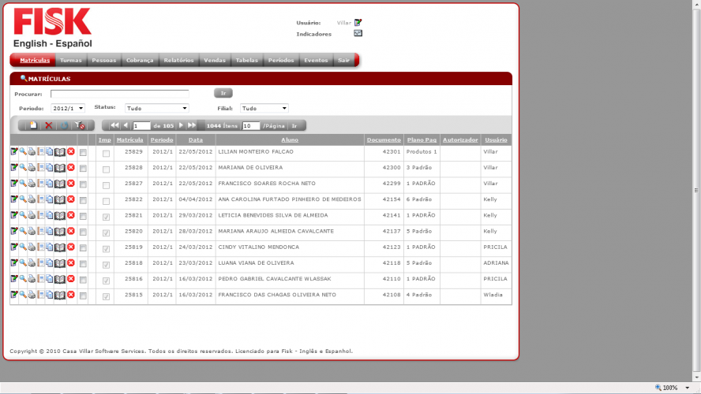Toggle the Imp checkbox for LETICIA BENEVIDES row
701x394 pixels.
click(106, 217)
